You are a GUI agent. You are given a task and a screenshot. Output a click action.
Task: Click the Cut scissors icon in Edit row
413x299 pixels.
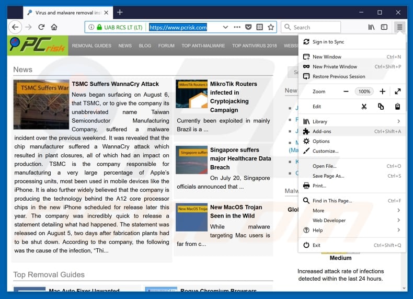(364, 107)
